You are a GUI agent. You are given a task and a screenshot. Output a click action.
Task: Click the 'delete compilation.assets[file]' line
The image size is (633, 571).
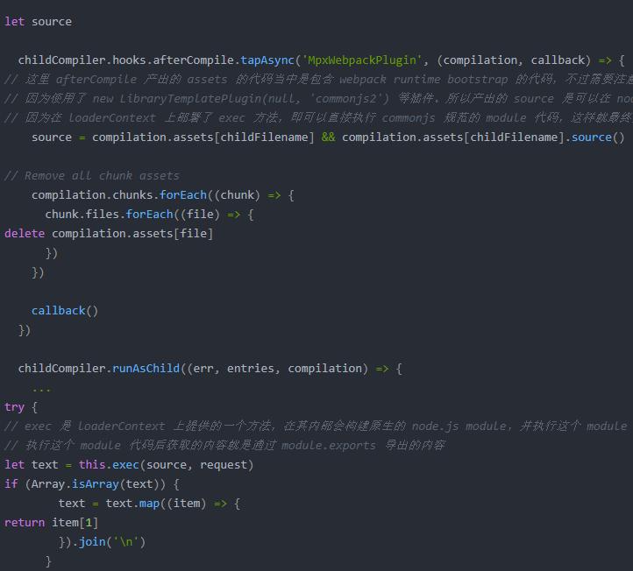click(109, 234)
